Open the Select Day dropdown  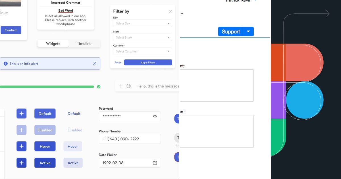coord(143,24)
